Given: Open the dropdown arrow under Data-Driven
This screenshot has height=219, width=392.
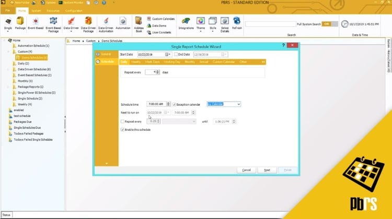Looking at the screenshot, I should tap(71, 31).
